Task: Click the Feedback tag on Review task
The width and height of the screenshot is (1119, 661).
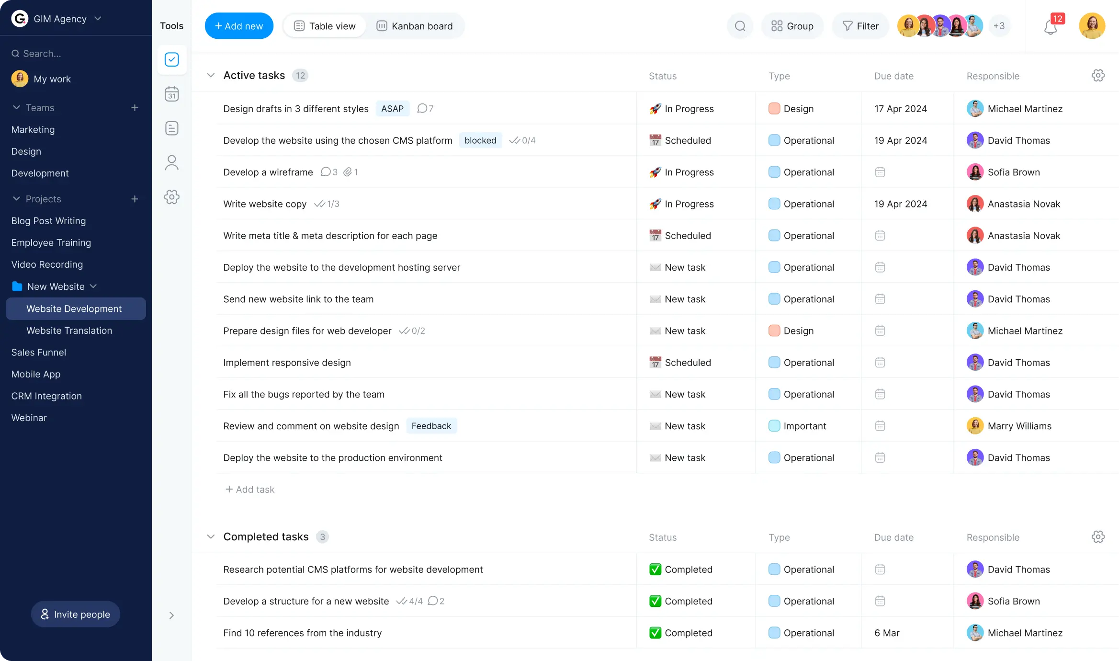Action: (431, 426)
